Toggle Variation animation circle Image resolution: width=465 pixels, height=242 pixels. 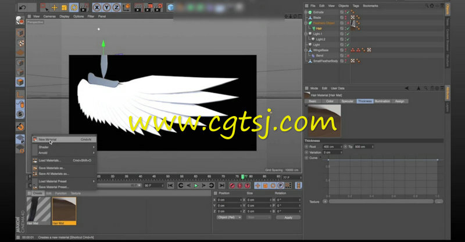tap(307, 152)
